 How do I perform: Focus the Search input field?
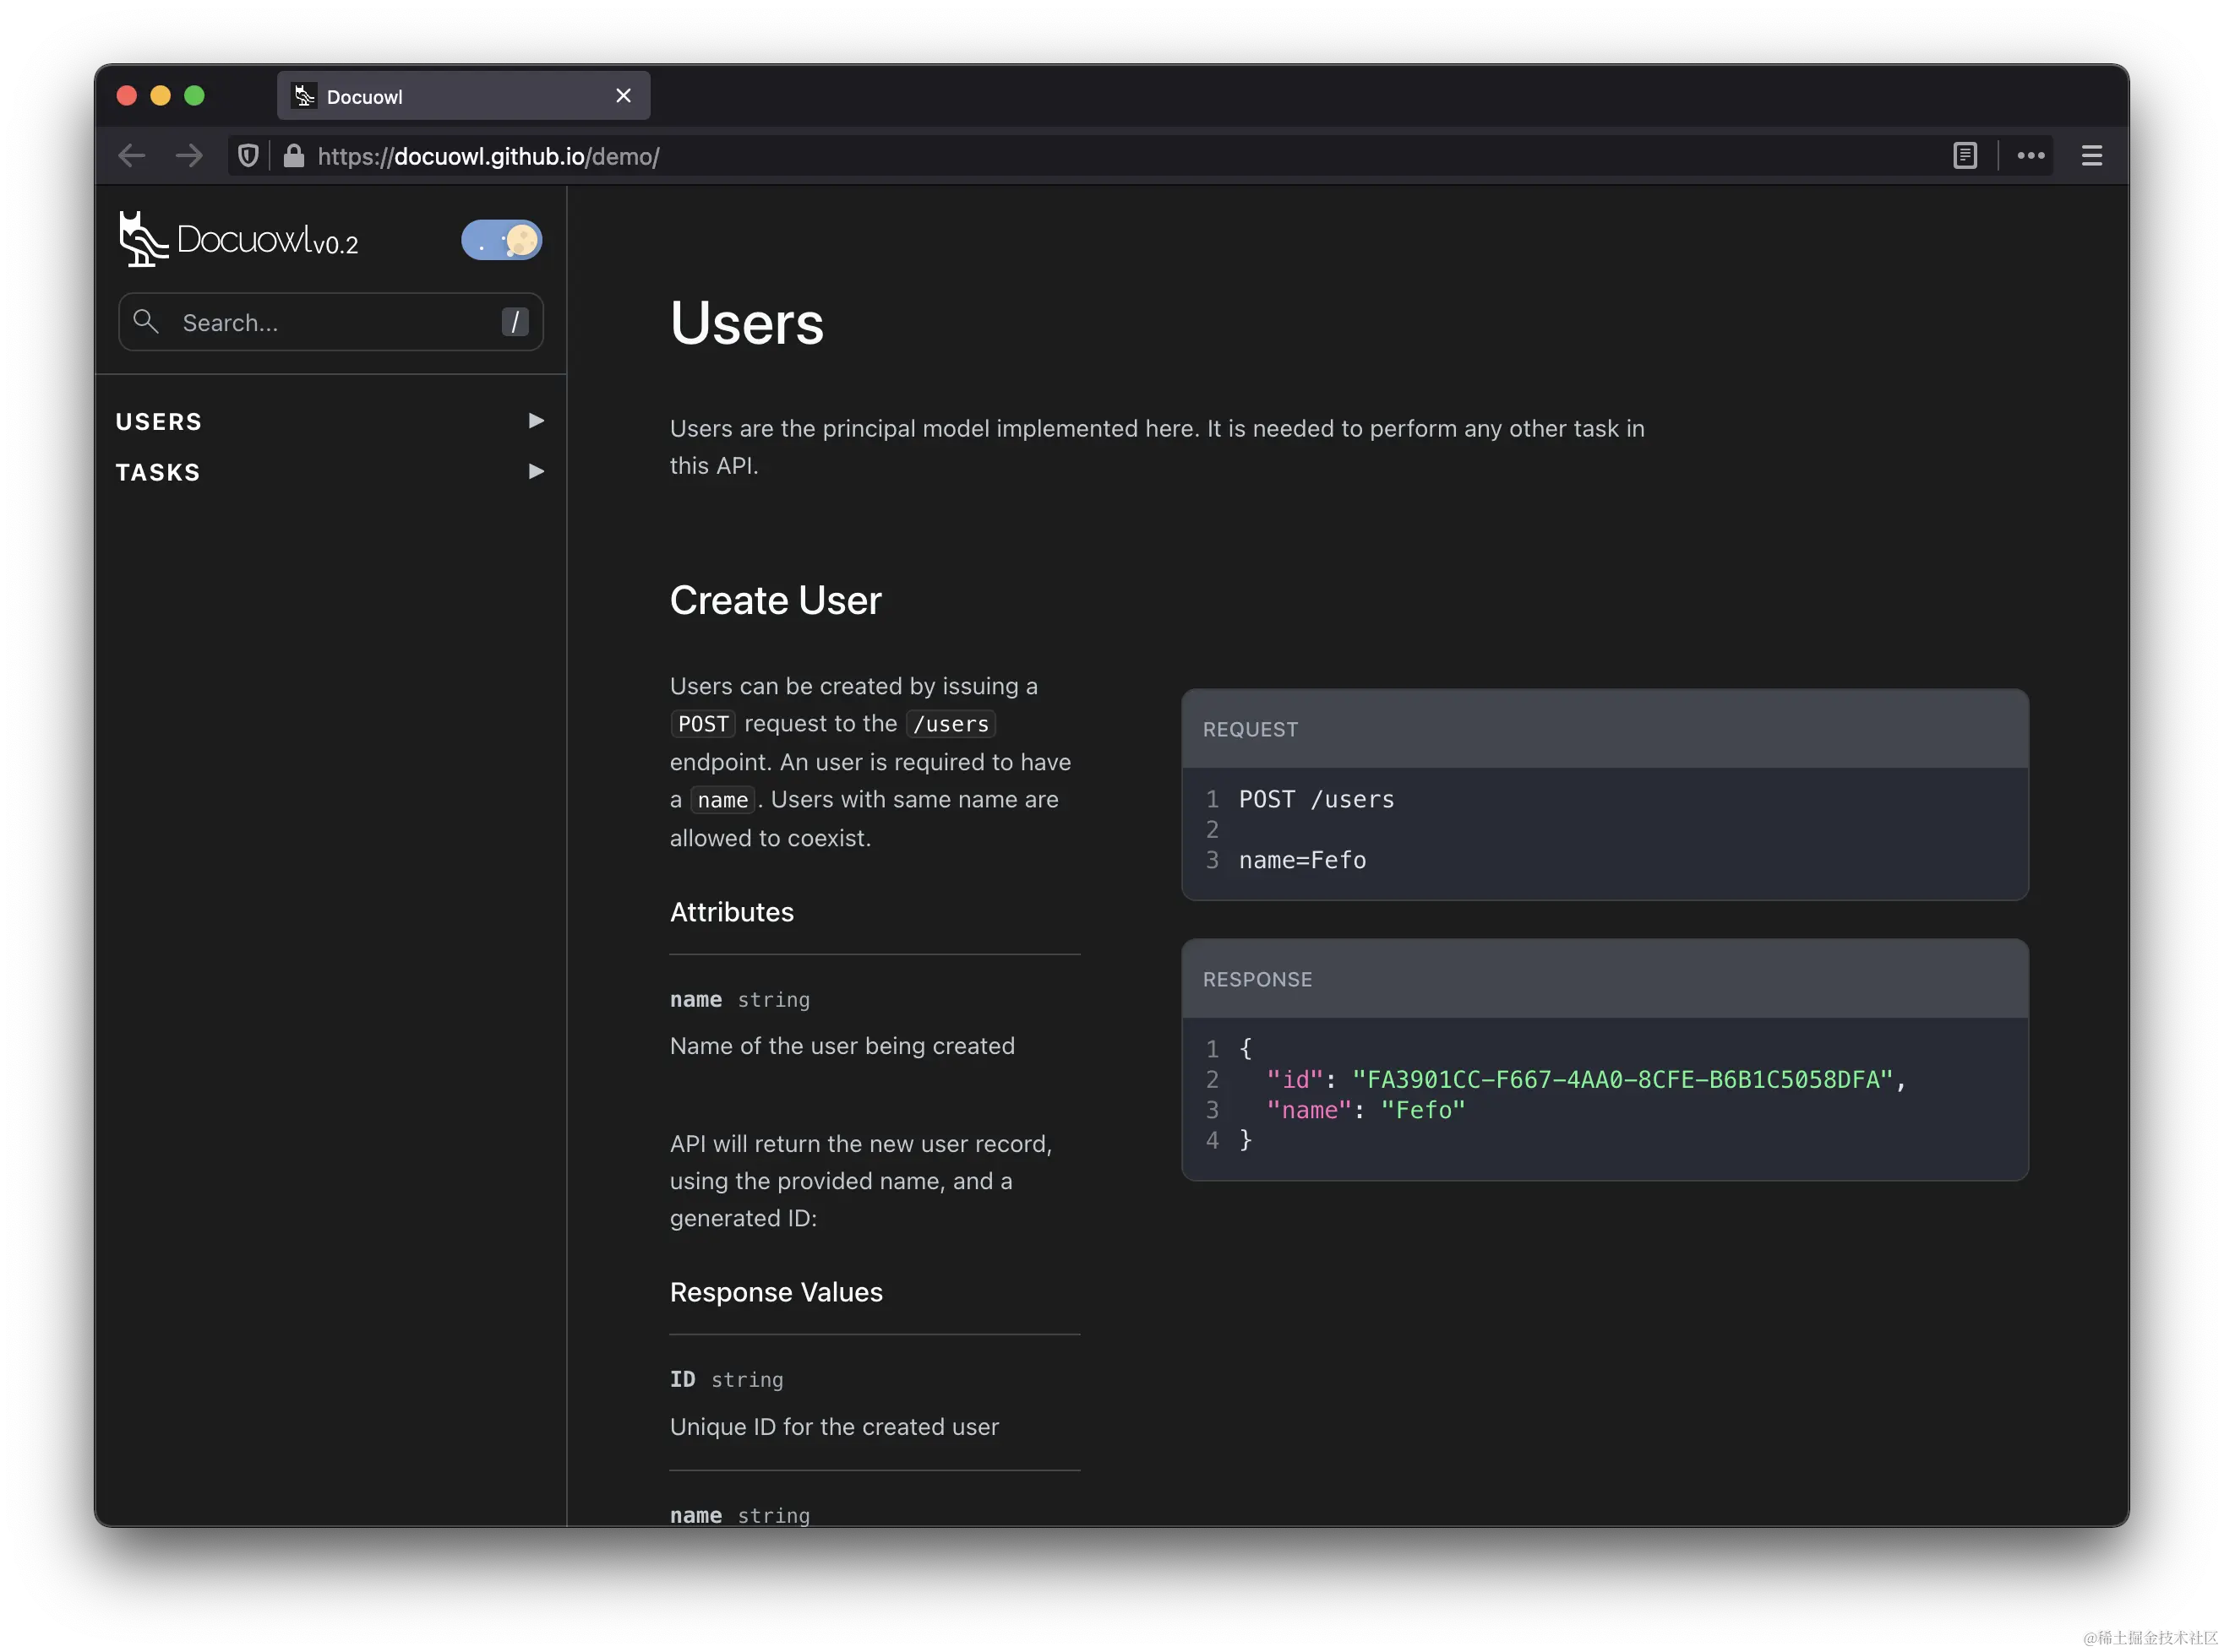pos(330,322)
